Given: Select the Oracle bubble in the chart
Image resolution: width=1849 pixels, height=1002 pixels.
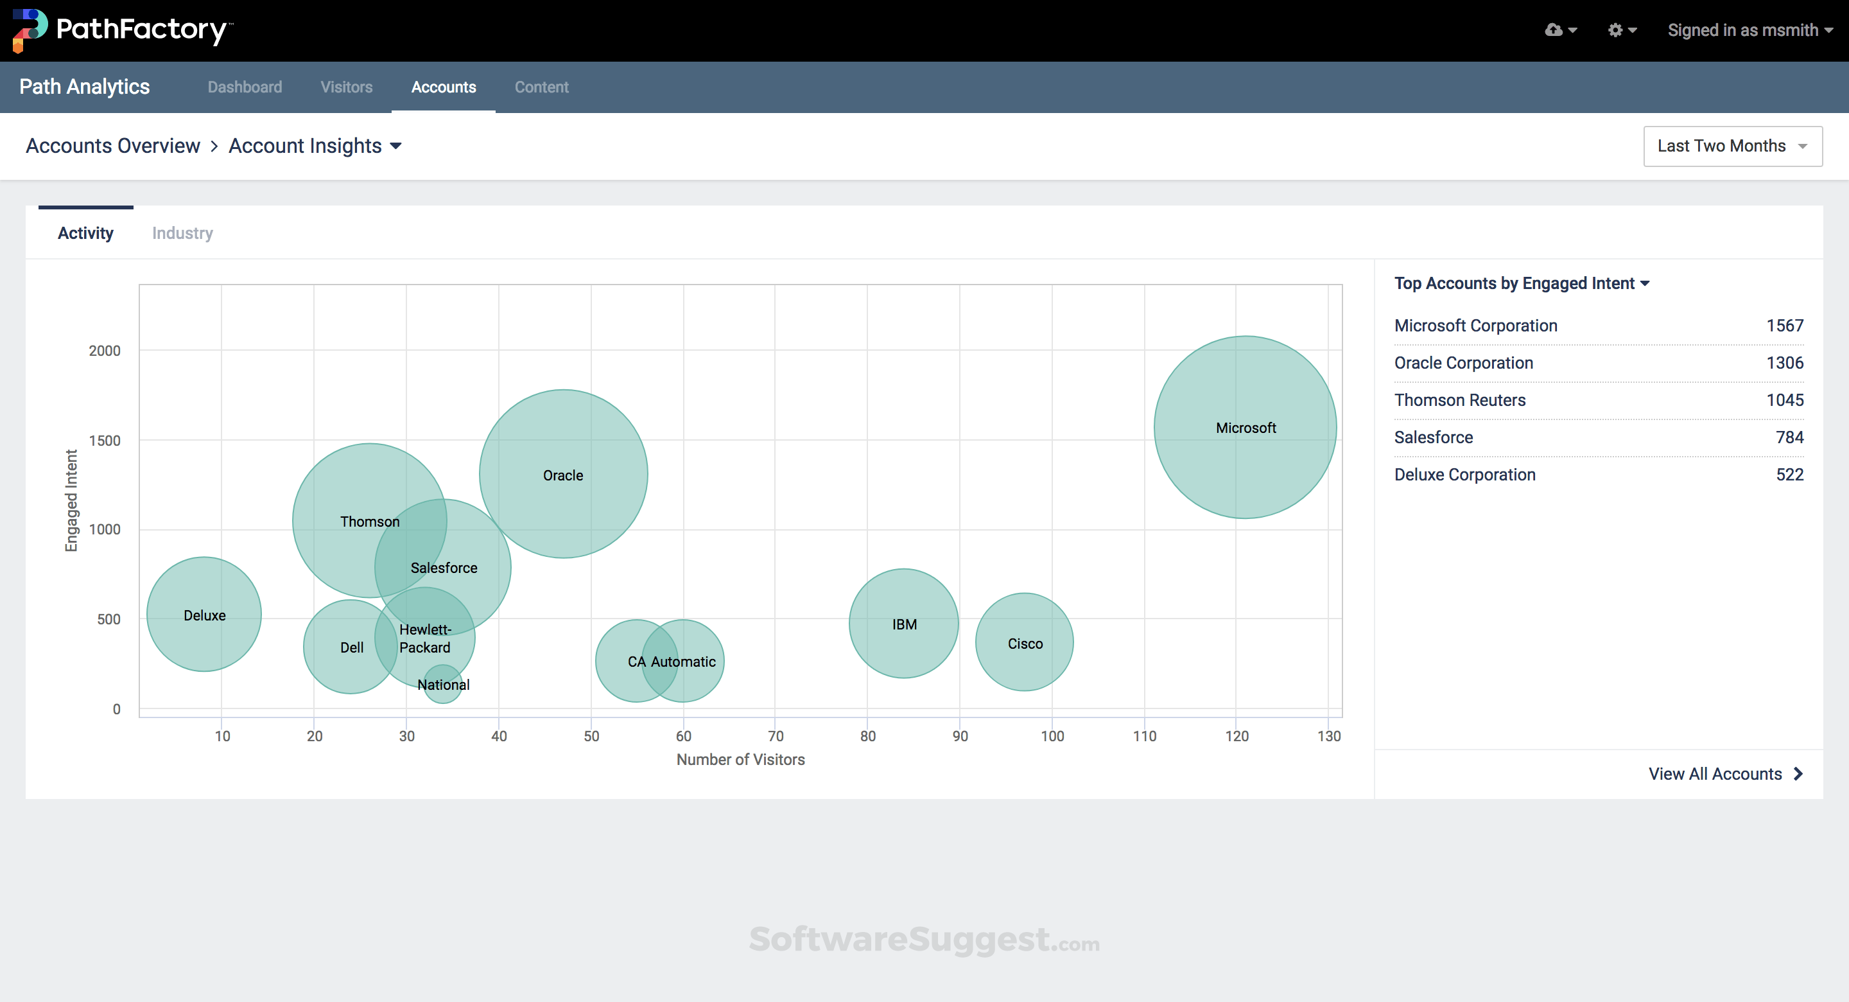Looking at the screenshot, I should (x=563, y=475).
